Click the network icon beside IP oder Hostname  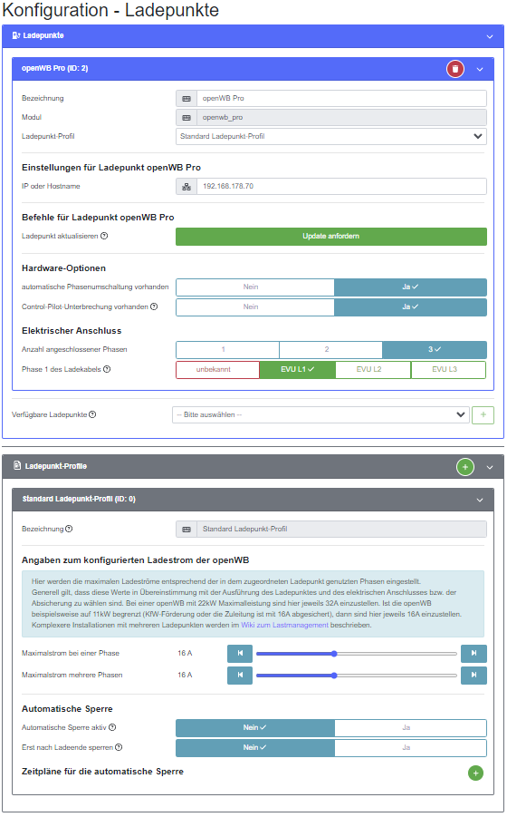coord(187,187)
